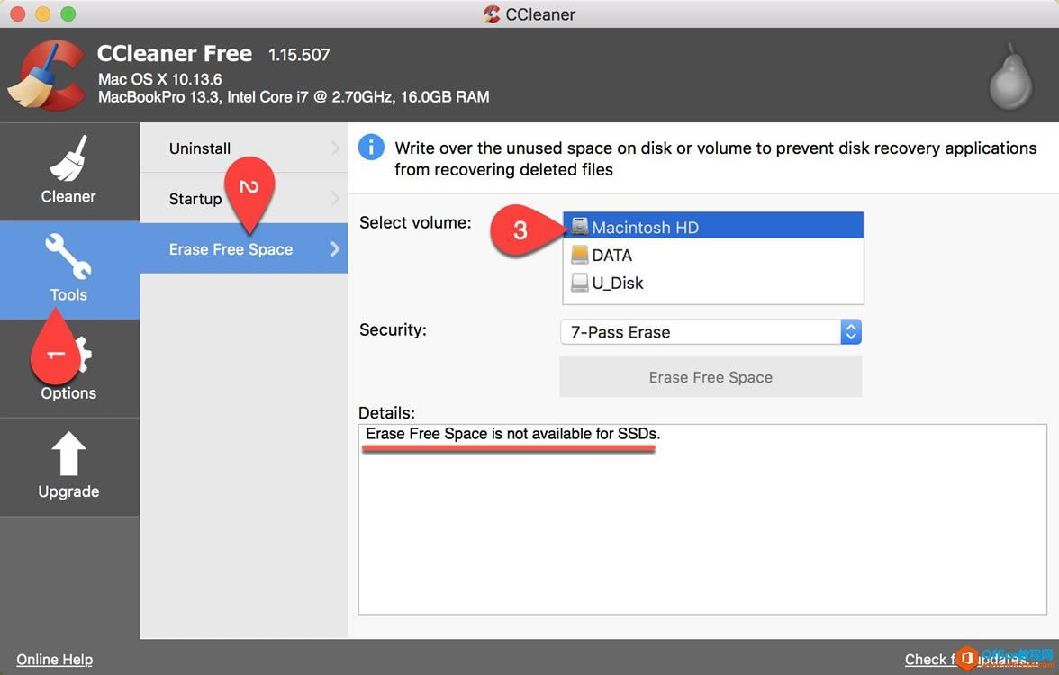Select the Erase Free Space tab

tap(244, 249)
